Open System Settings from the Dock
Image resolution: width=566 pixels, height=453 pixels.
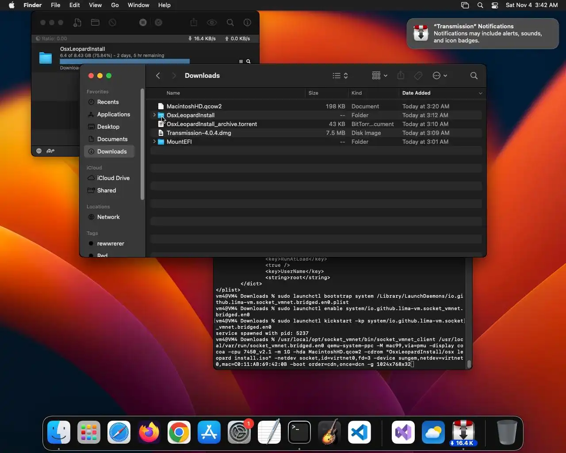(239, 432)
